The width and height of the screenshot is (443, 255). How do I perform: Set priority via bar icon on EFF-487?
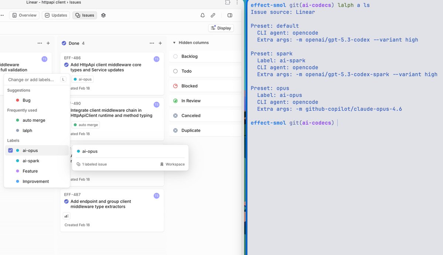pyautogui.click(x=66, y=216)
